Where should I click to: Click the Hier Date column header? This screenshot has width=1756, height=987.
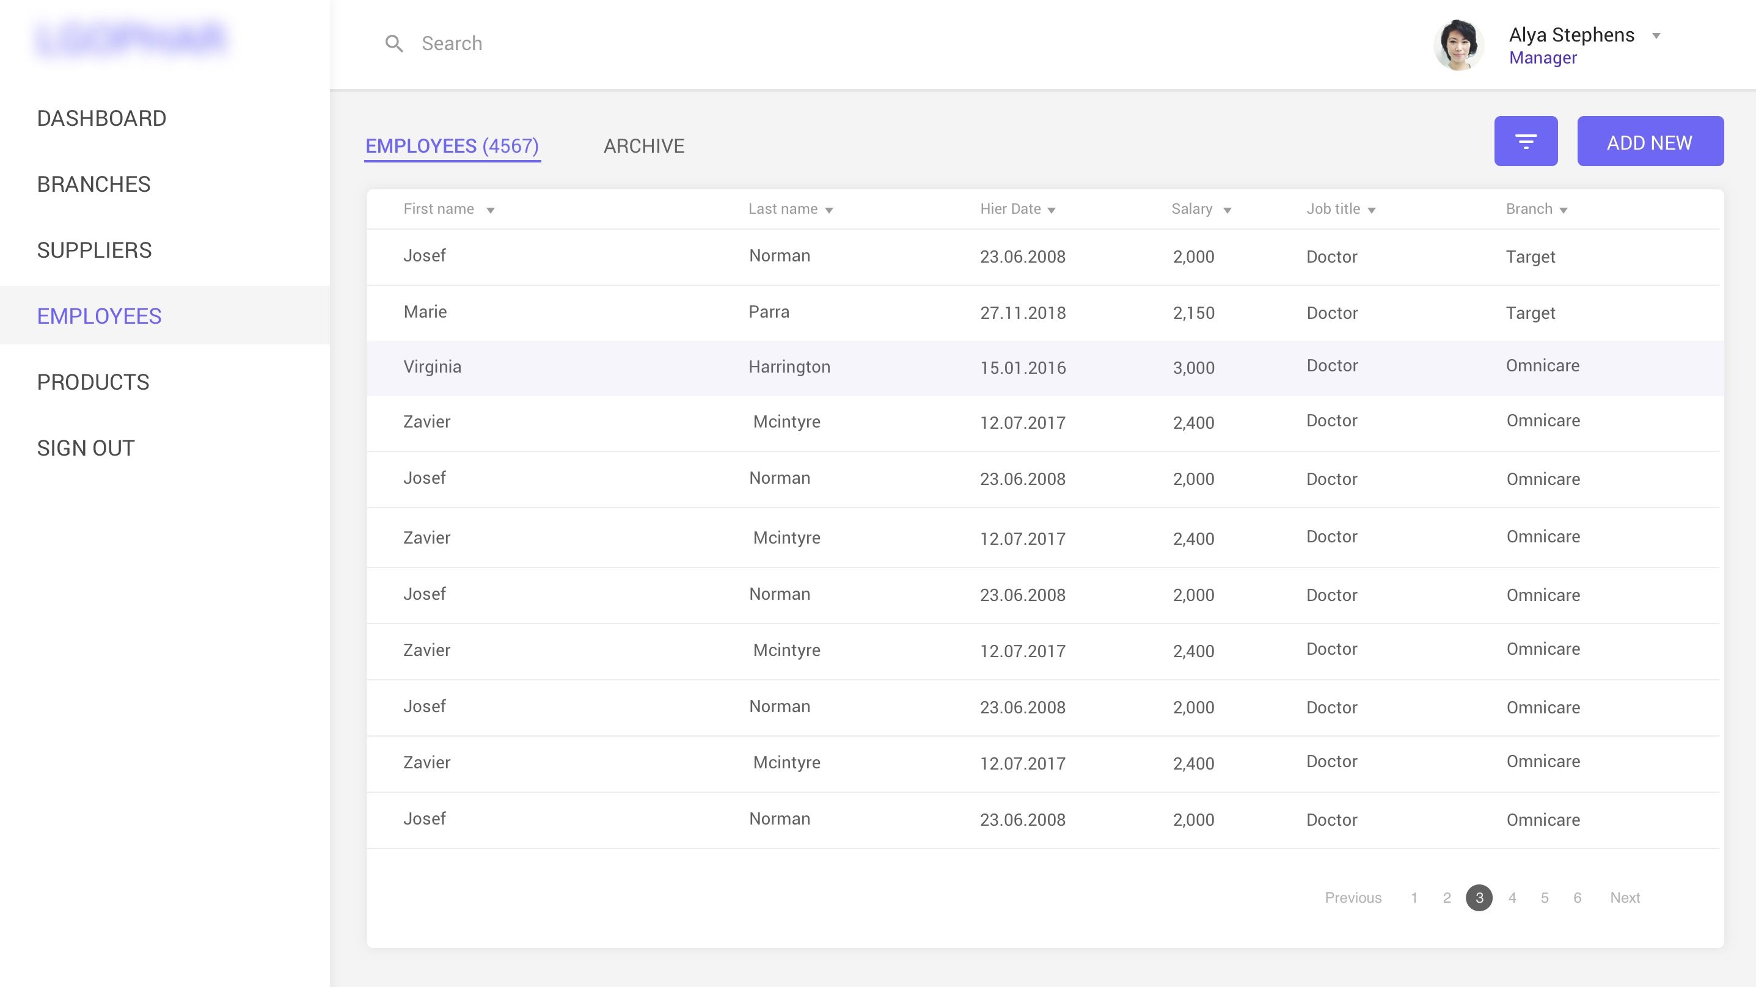coord(1010,209)
